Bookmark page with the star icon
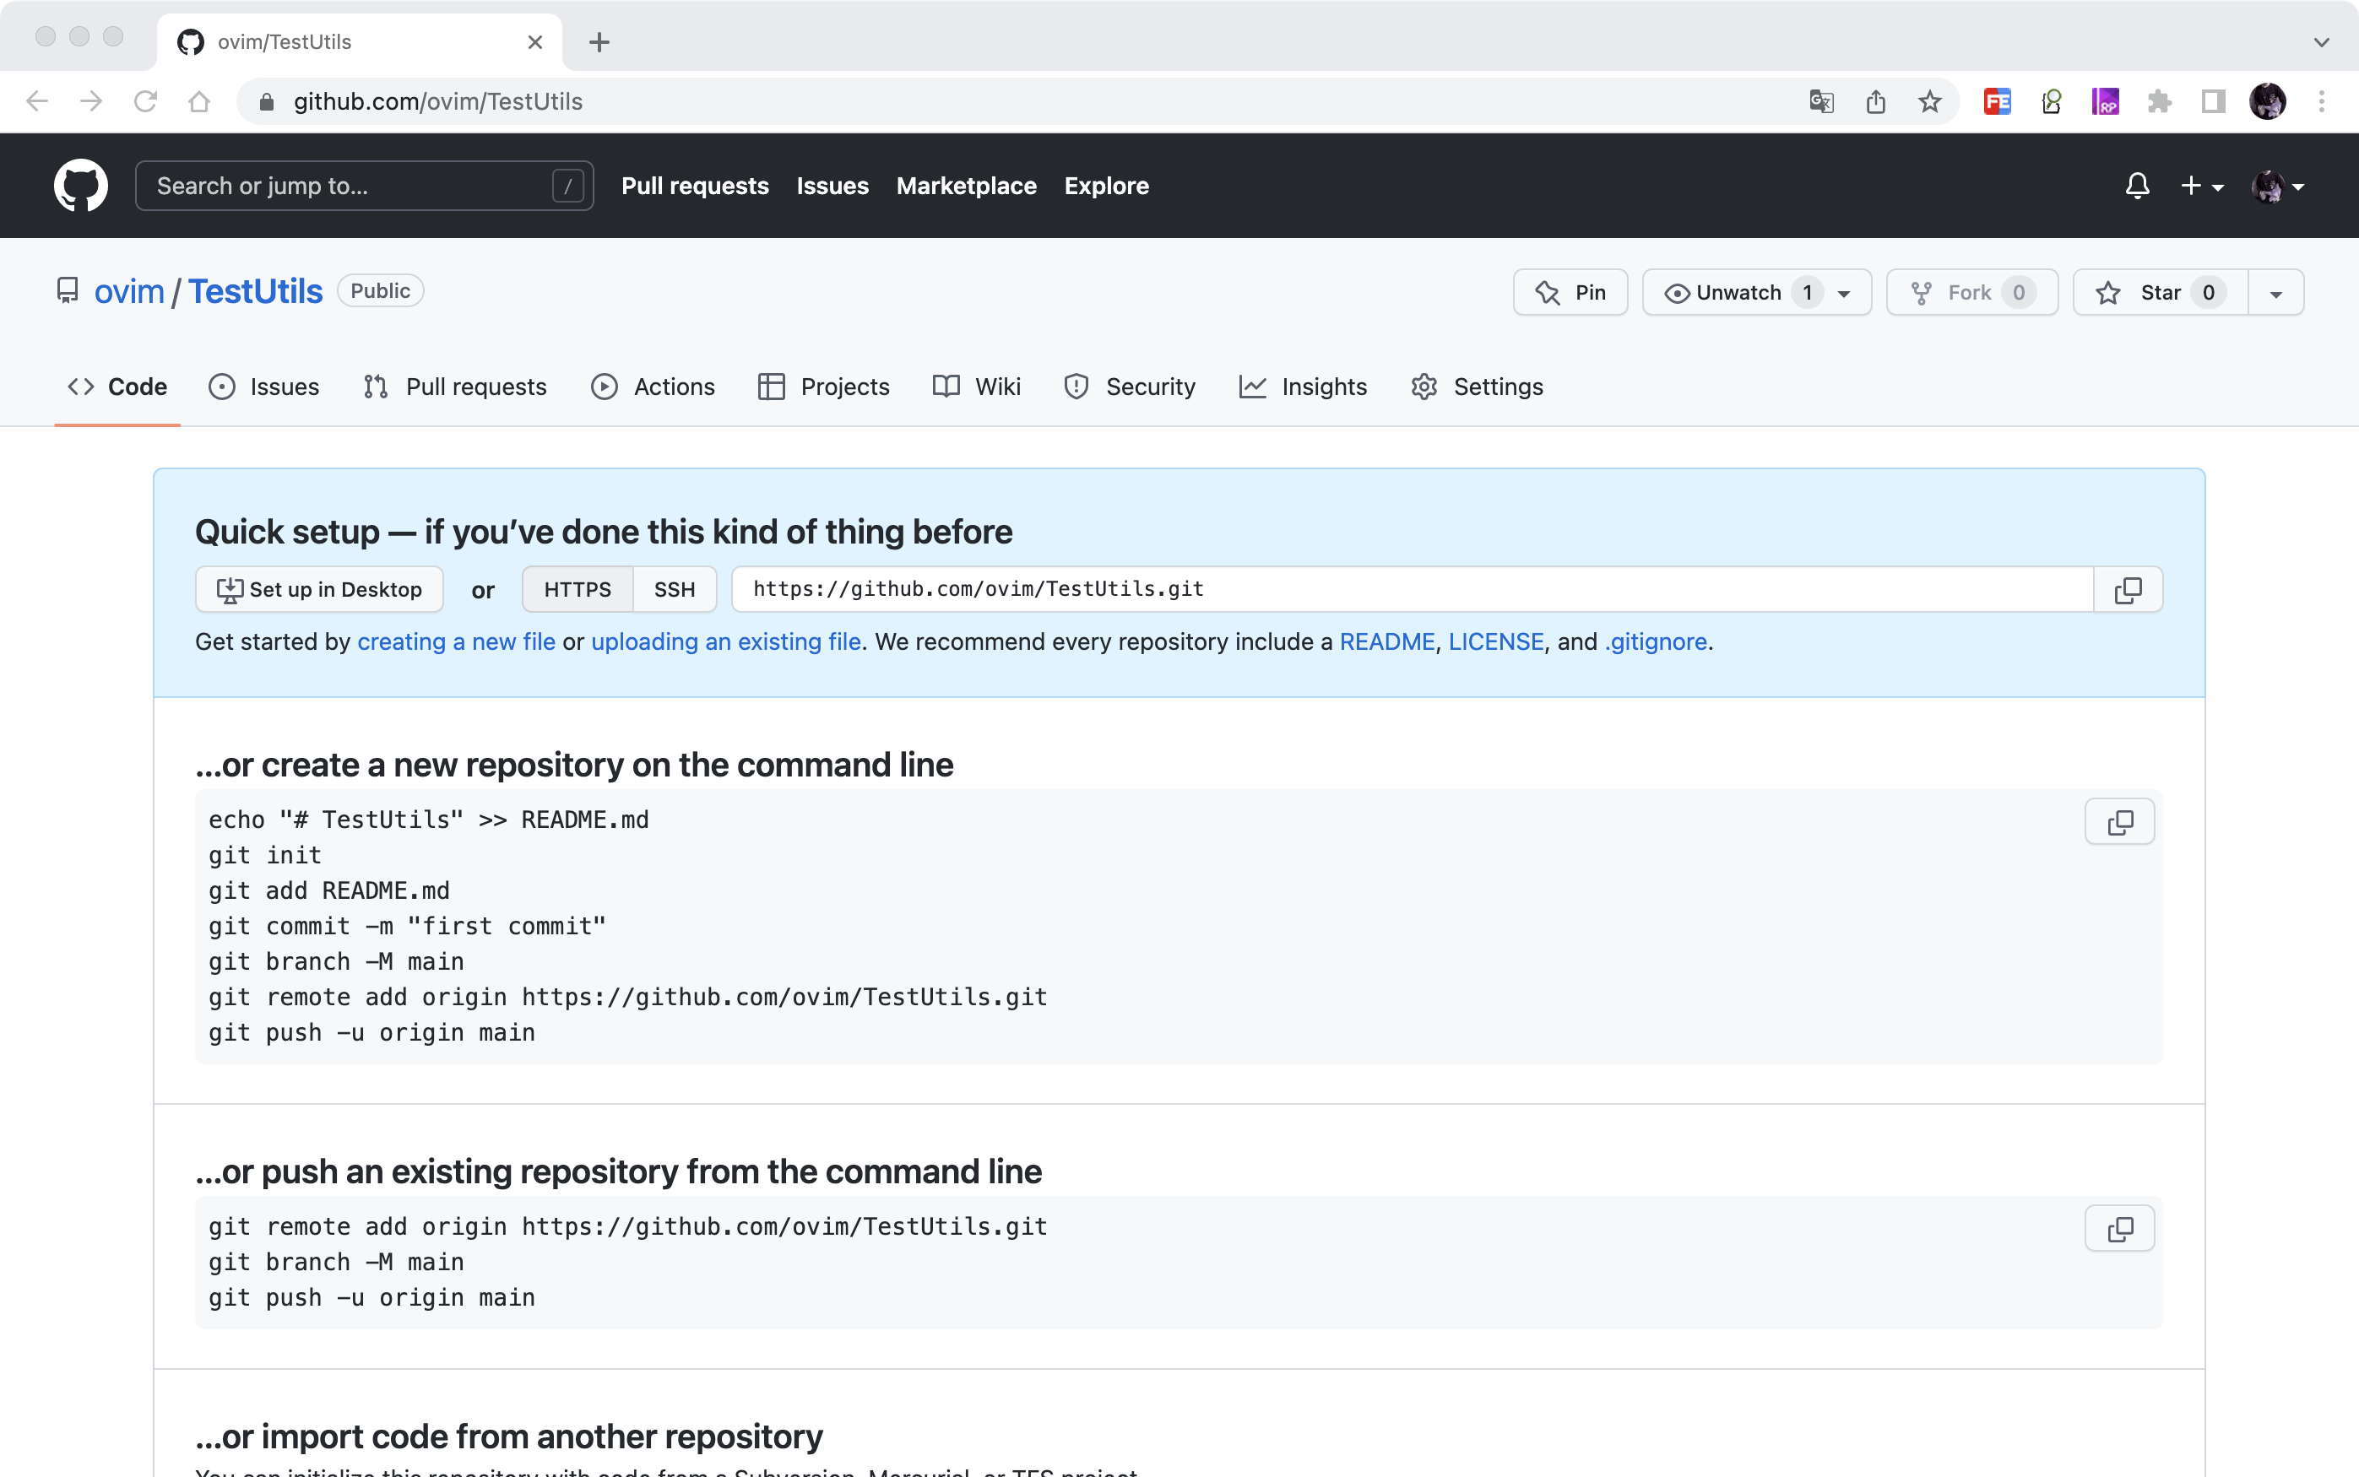 point(1929,101)
